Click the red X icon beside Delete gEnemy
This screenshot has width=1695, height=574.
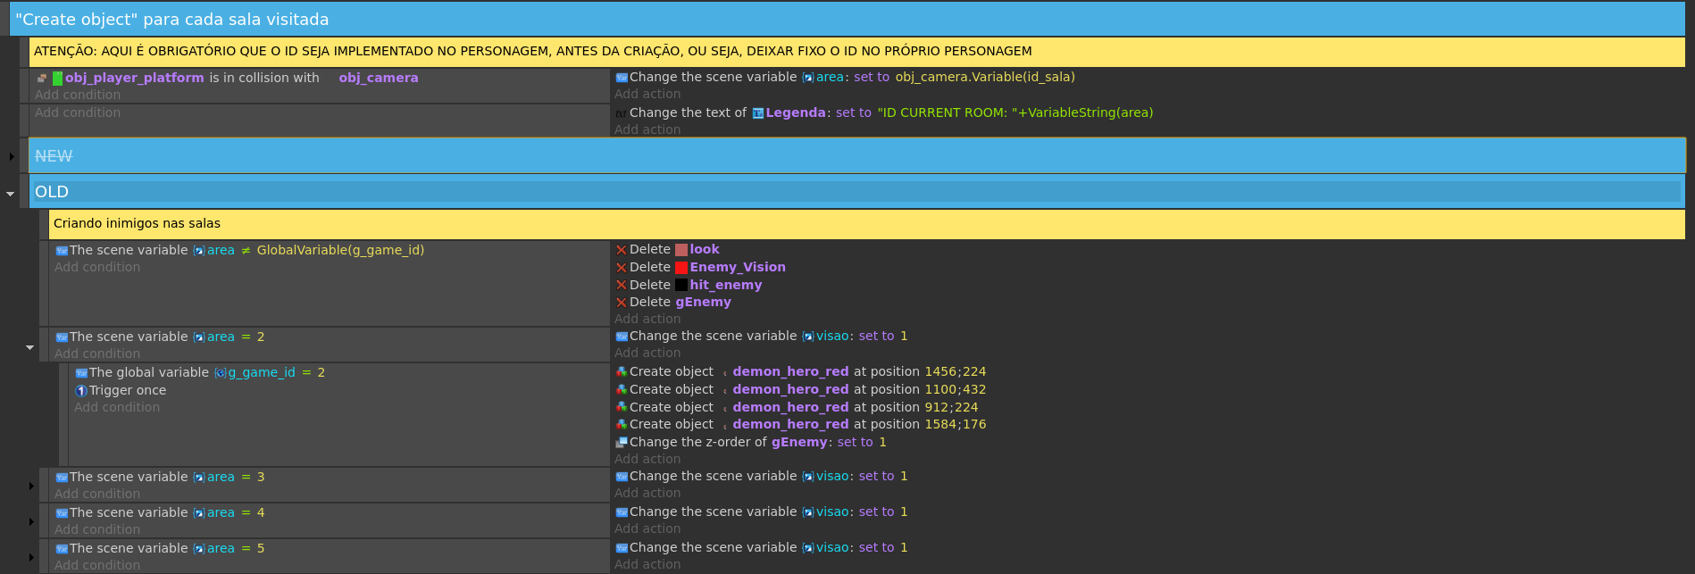(x=622, y=303)
